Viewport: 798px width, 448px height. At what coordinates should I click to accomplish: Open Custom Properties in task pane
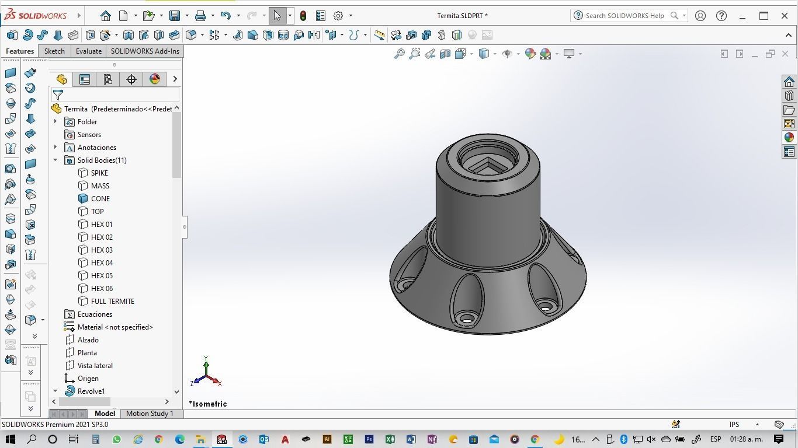click(x=789, y=152)
